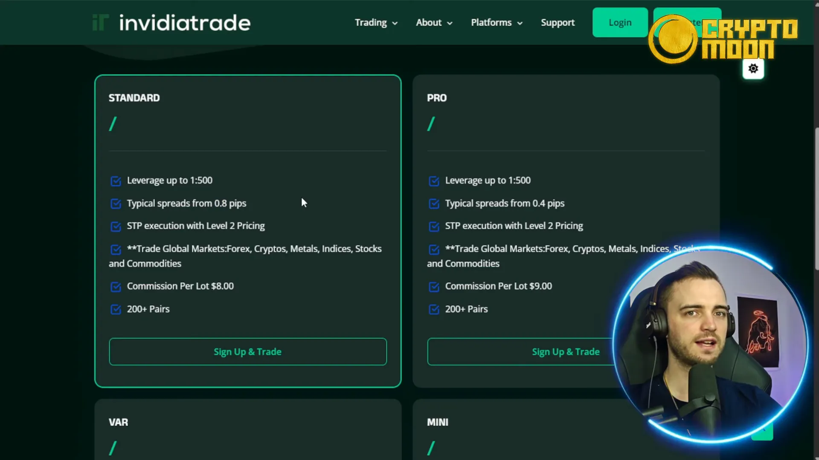The height and width of the screenshot is (460, 819).
Task: Click Standard's 200+ Pairs check icon
Action: click(116, 309)
